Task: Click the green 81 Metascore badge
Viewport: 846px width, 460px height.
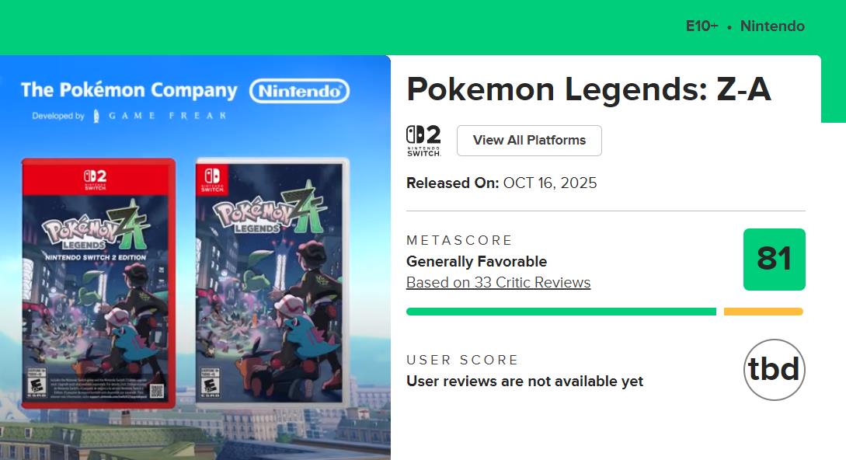Action: tap(774, 260)
